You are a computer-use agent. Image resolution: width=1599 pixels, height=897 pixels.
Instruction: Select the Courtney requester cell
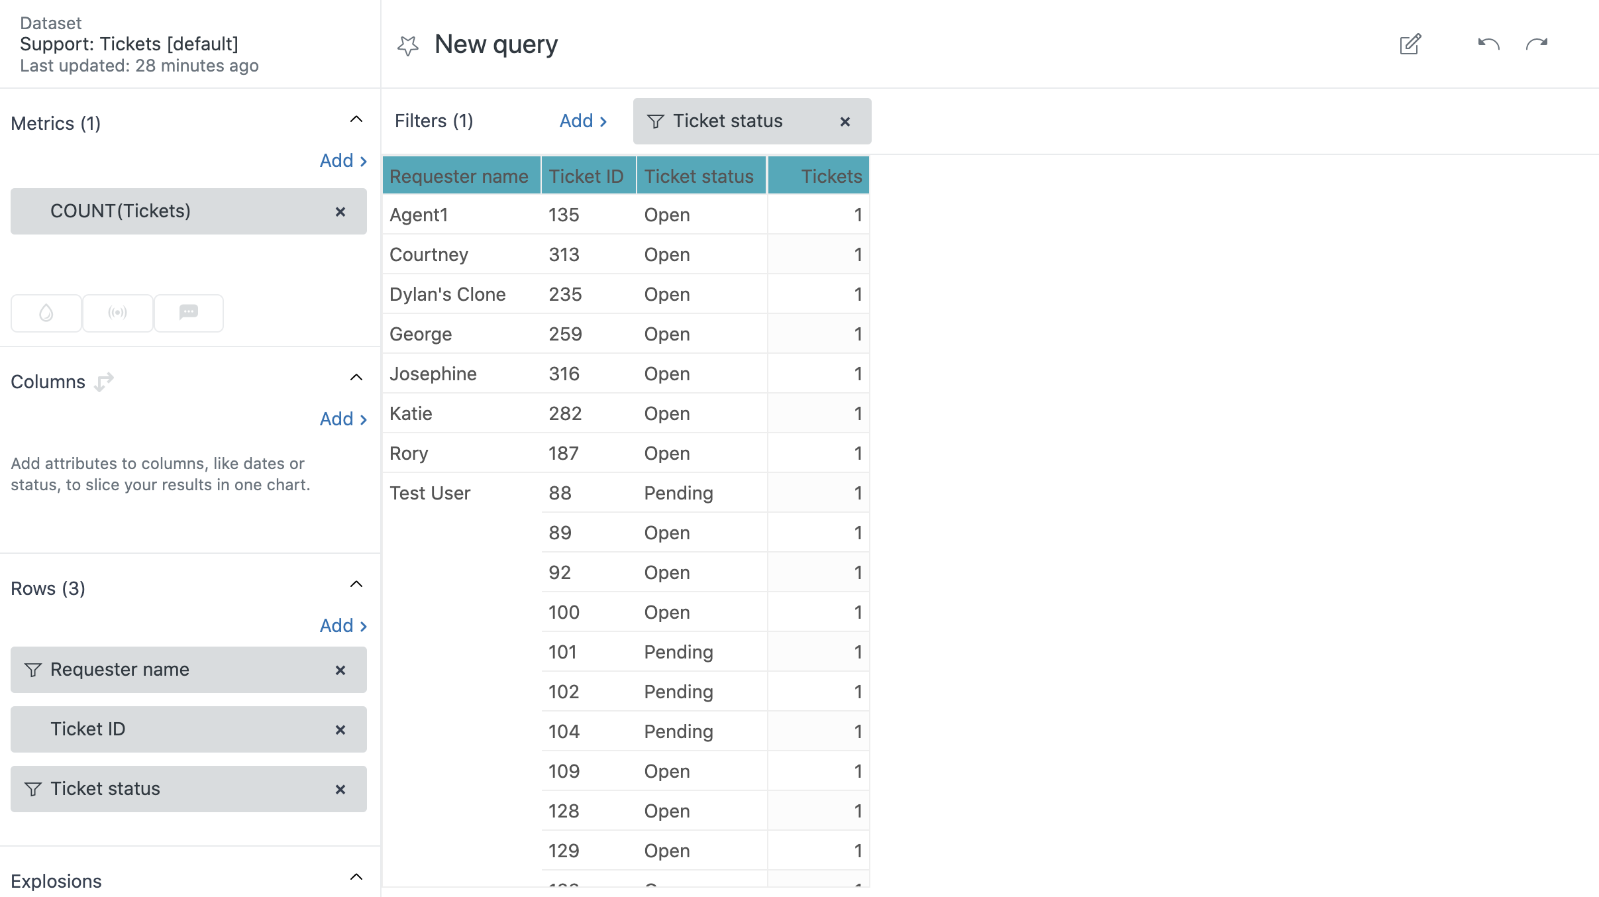pos(462,254)
